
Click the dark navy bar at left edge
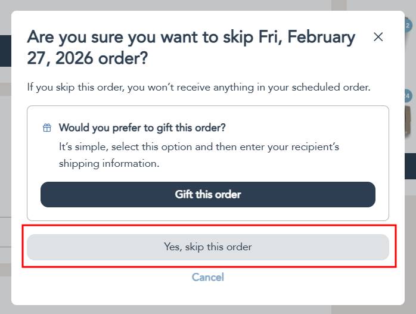coord(5,51)
